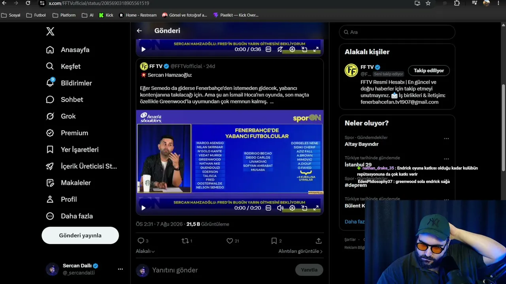Click the Takip ediyor button for FF TV
The image size is (506, 284).
point(429,71)
